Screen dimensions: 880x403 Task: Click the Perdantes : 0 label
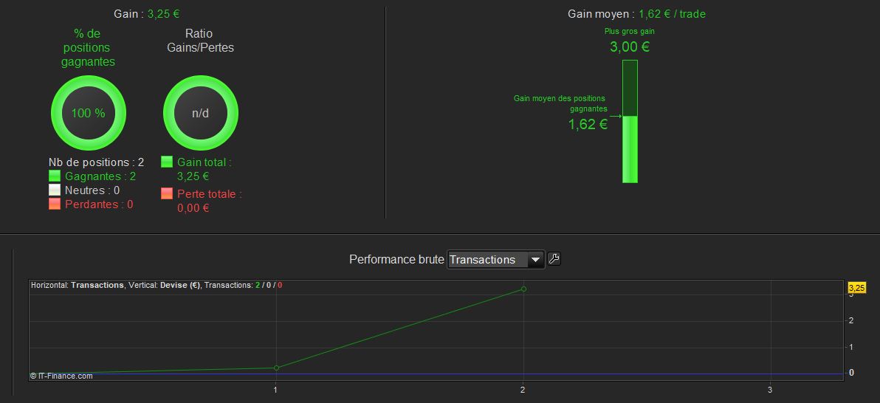click(99, 204)
